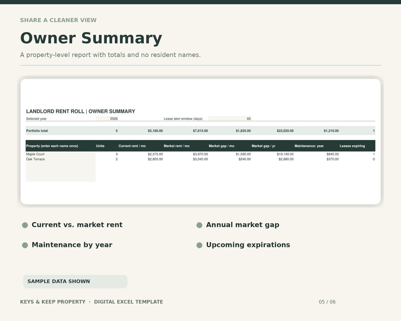Click the 'DIGITAL EXCEL TEMPLATE' footer text
The image size is (401, 321).
pyautogui.click(x=128, y=302)
